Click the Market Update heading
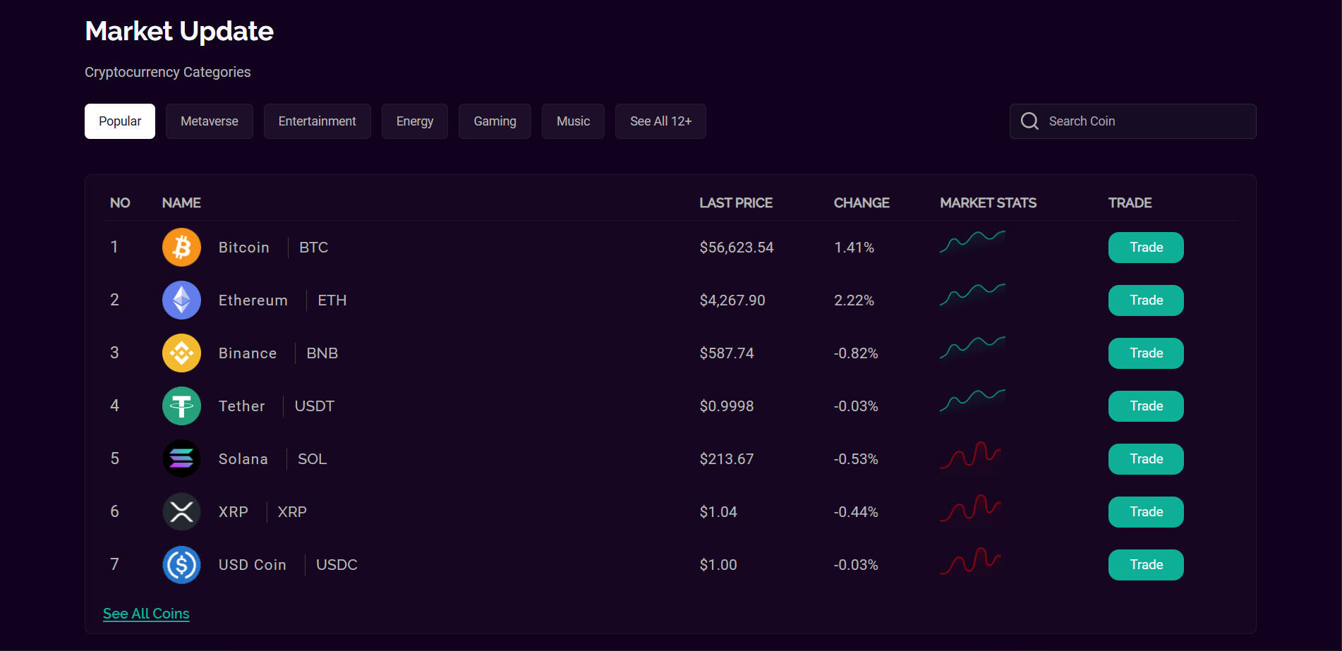Image resolution: width=1342 pixels, height=651 pixels. pos(179,31)
